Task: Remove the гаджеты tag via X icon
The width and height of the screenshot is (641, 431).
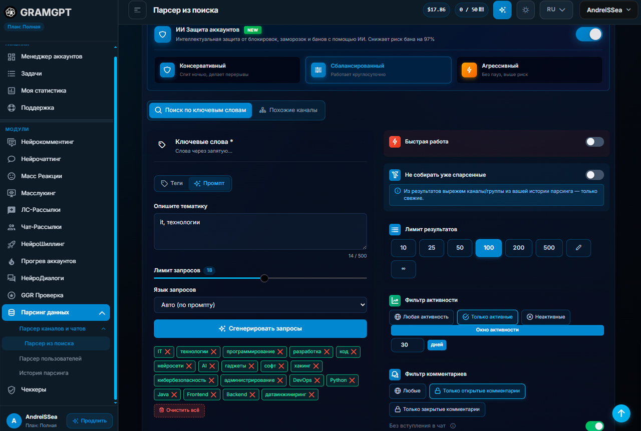Action: (252, 366)
